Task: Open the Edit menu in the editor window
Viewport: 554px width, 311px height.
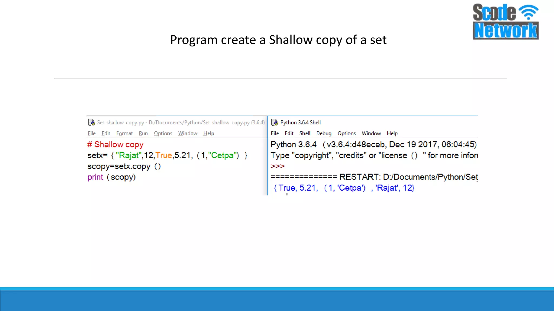Action: point(106,133)
